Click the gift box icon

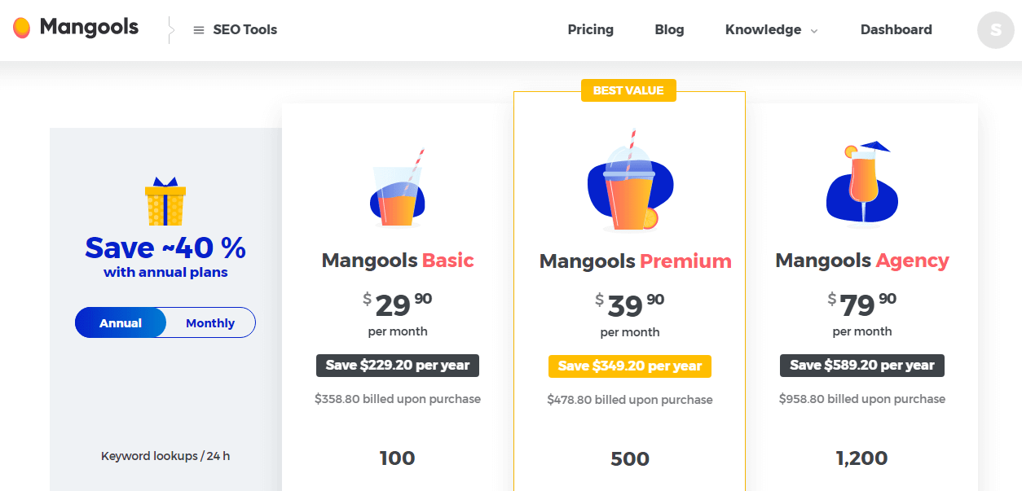click(x=165, y=202)
